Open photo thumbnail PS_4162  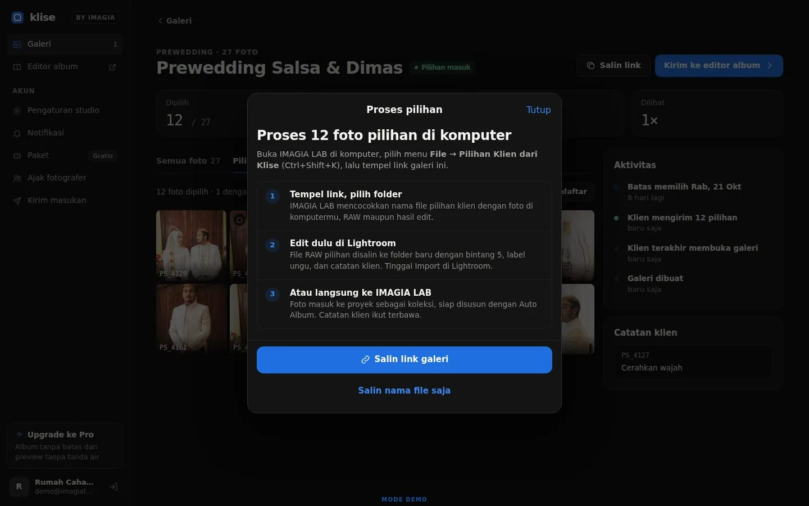[x=191, y=319]
